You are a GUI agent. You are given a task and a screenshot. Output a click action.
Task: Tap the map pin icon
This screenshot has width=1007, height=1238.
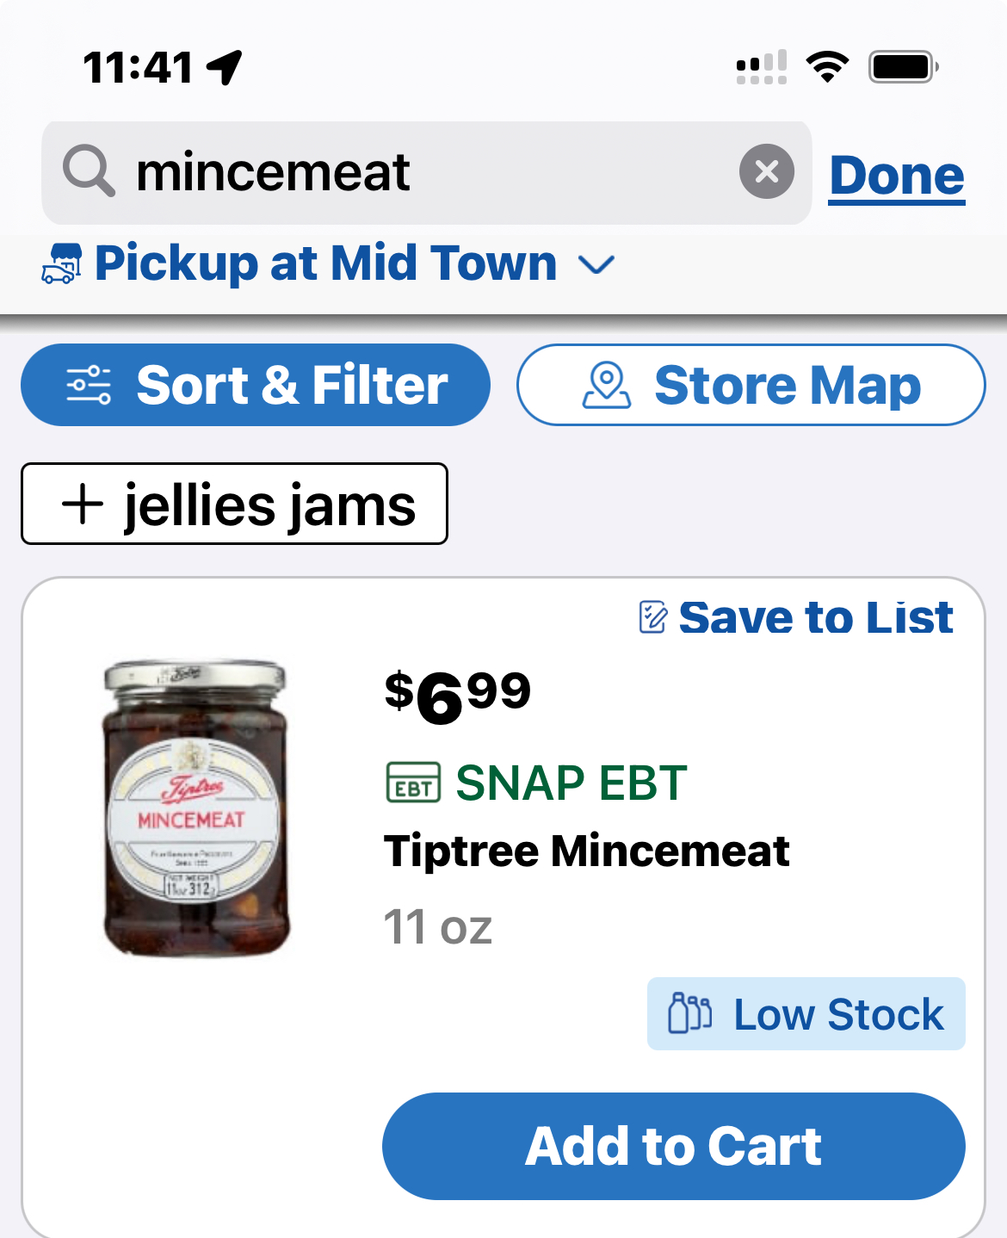point(607,385)
